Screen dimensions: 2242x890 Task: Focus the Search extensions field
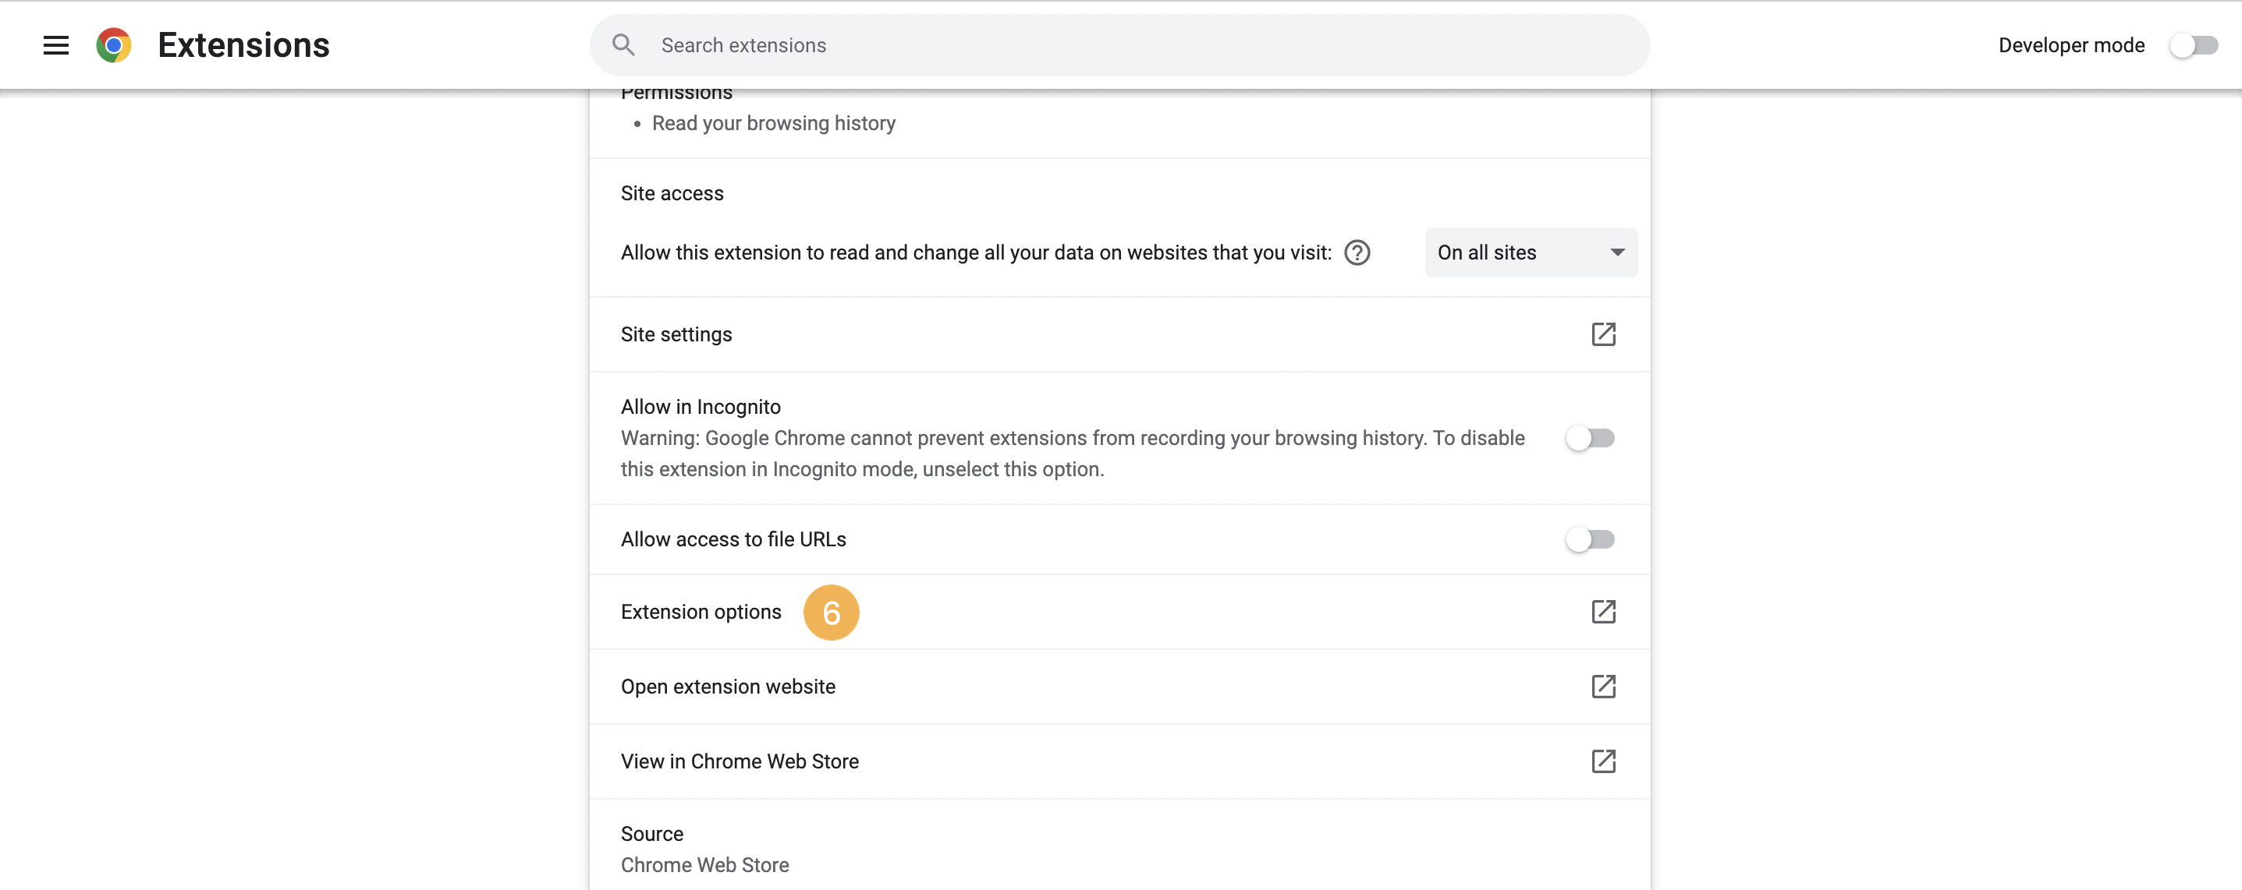(1119, 45)
